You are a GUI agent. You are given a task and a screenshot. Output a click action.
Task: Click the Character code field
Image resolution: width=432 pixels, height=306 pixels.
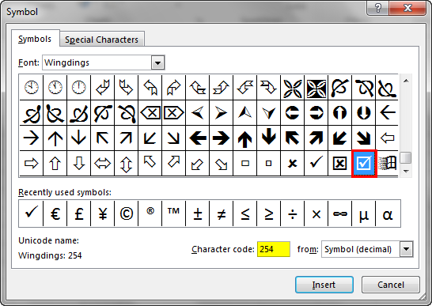(273, 249)
